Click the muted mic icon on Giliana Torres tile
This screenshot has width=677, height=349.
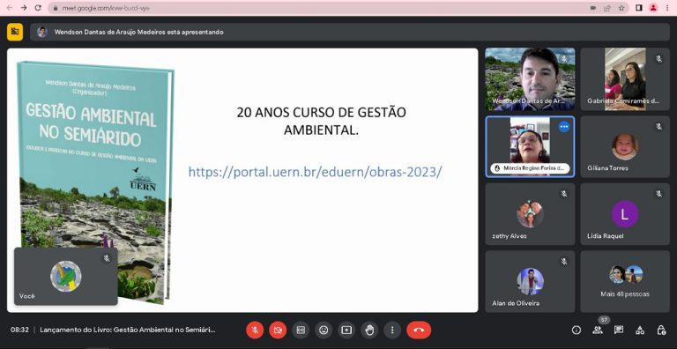tap(658, 127)
